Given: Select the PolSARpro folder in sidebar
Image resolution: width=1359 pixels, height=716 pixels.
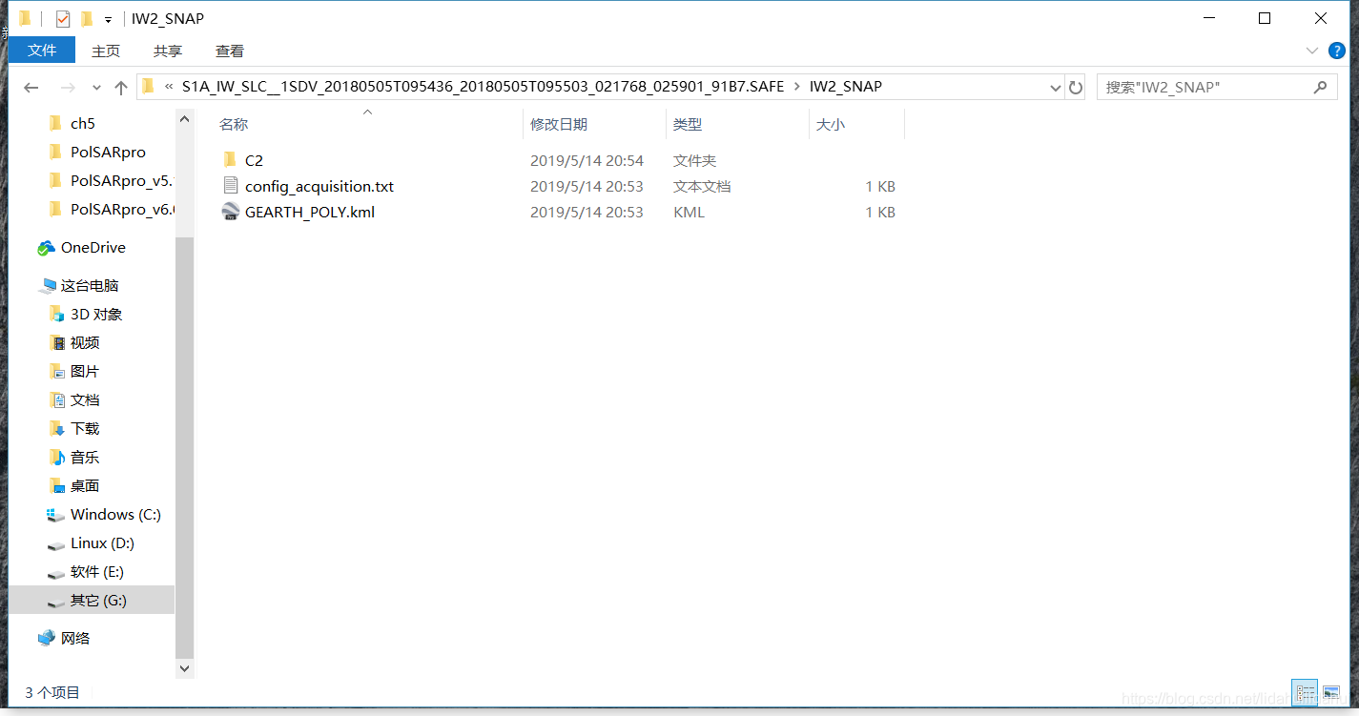Looking at the screenshot, I should (108, 153).
